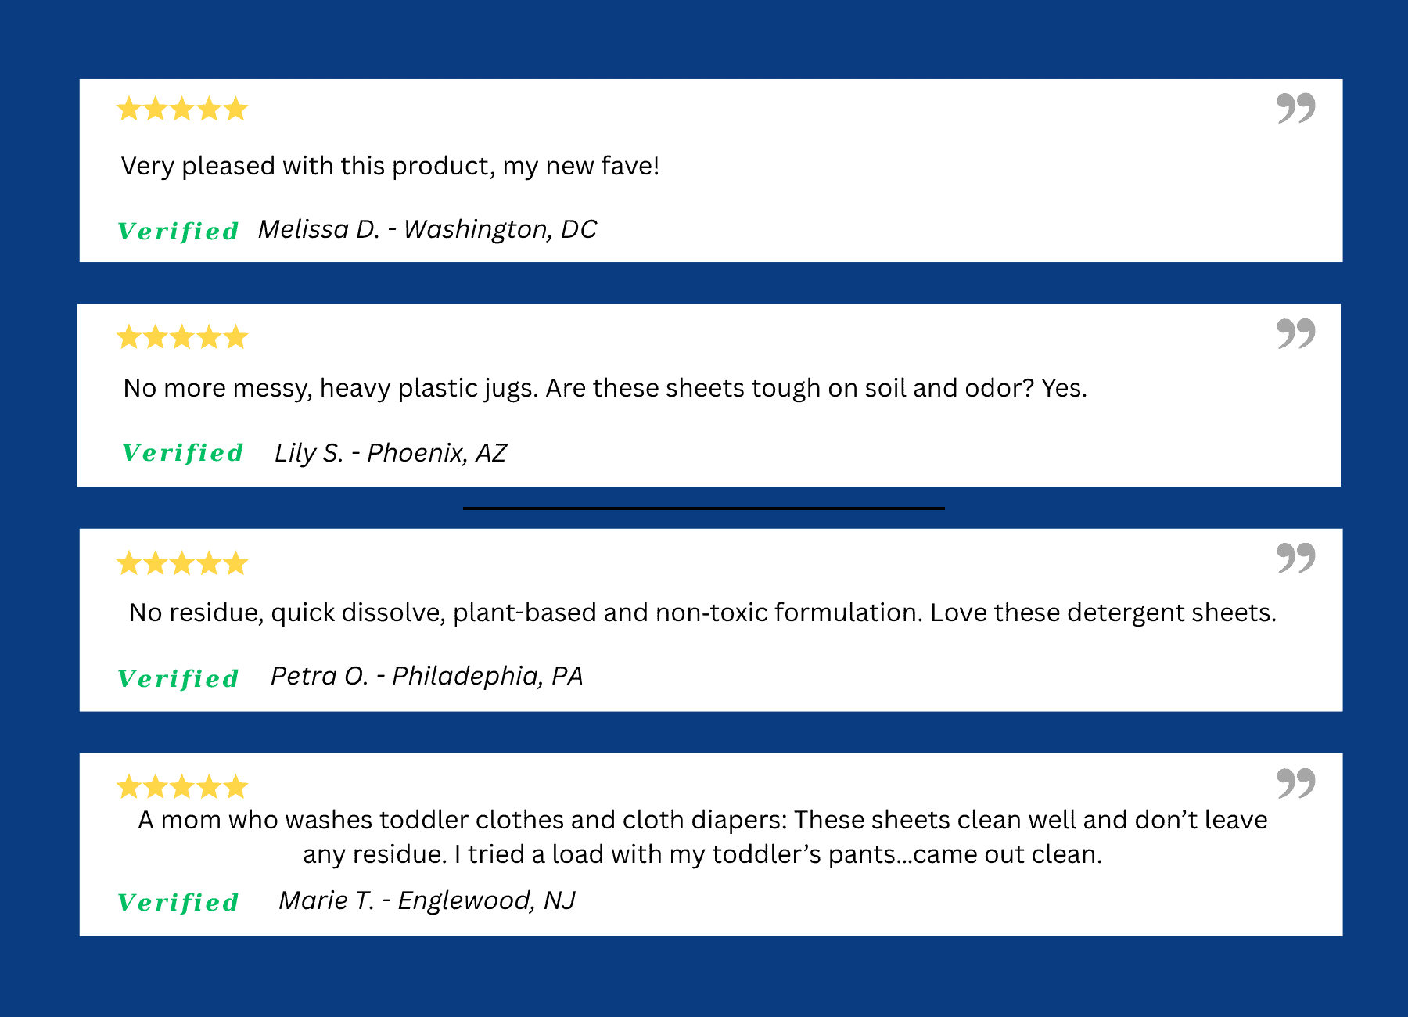
Task: Select reviewer name Marie T. - Englewood, NJ
Action: pyautogui.click(x=427, y=900)
